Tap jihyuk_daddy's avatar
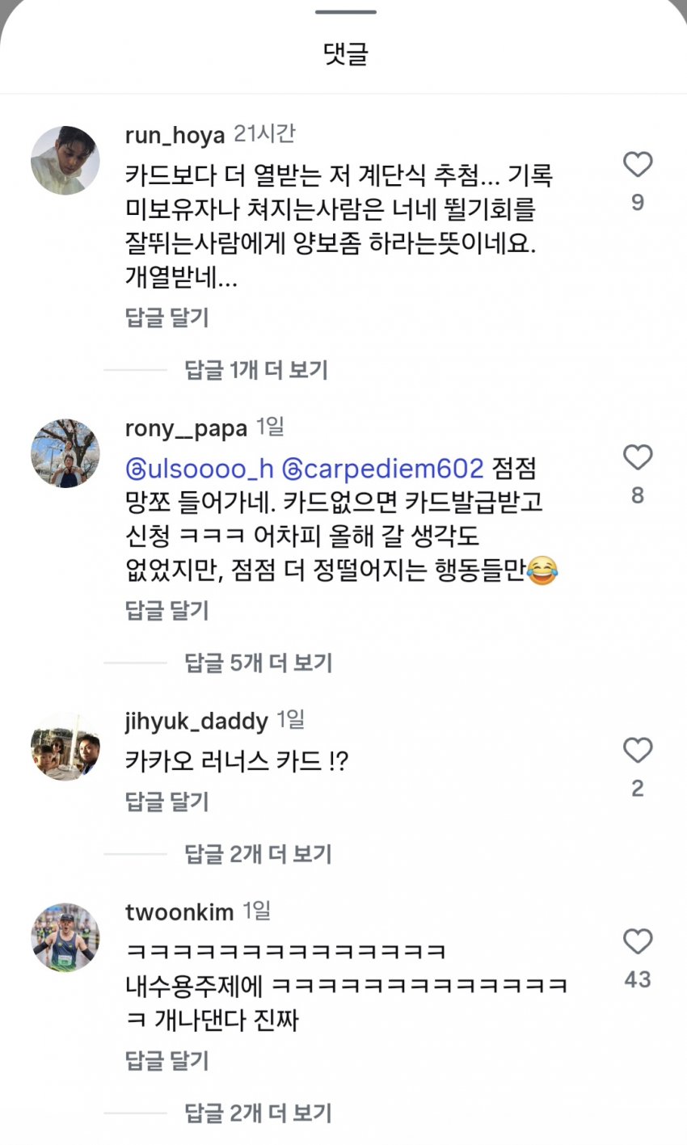This screenshot has width=687, height=1145. tap(65, 746)
